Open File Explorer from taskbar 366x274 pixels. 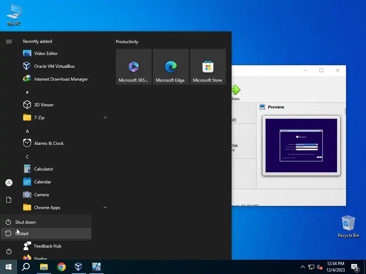44,267
